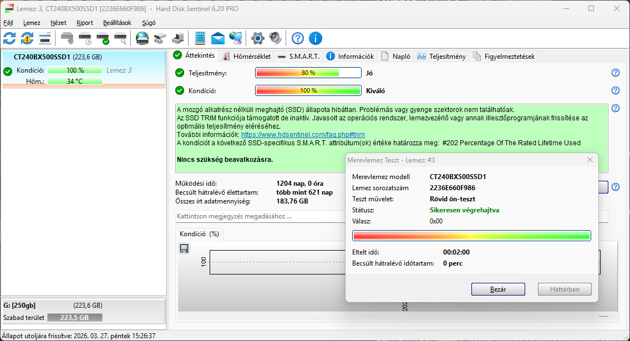This screenshot has height=341, width=630.
Task: Click the speaker sound icon in toolbar
Action: coord(275,39)
